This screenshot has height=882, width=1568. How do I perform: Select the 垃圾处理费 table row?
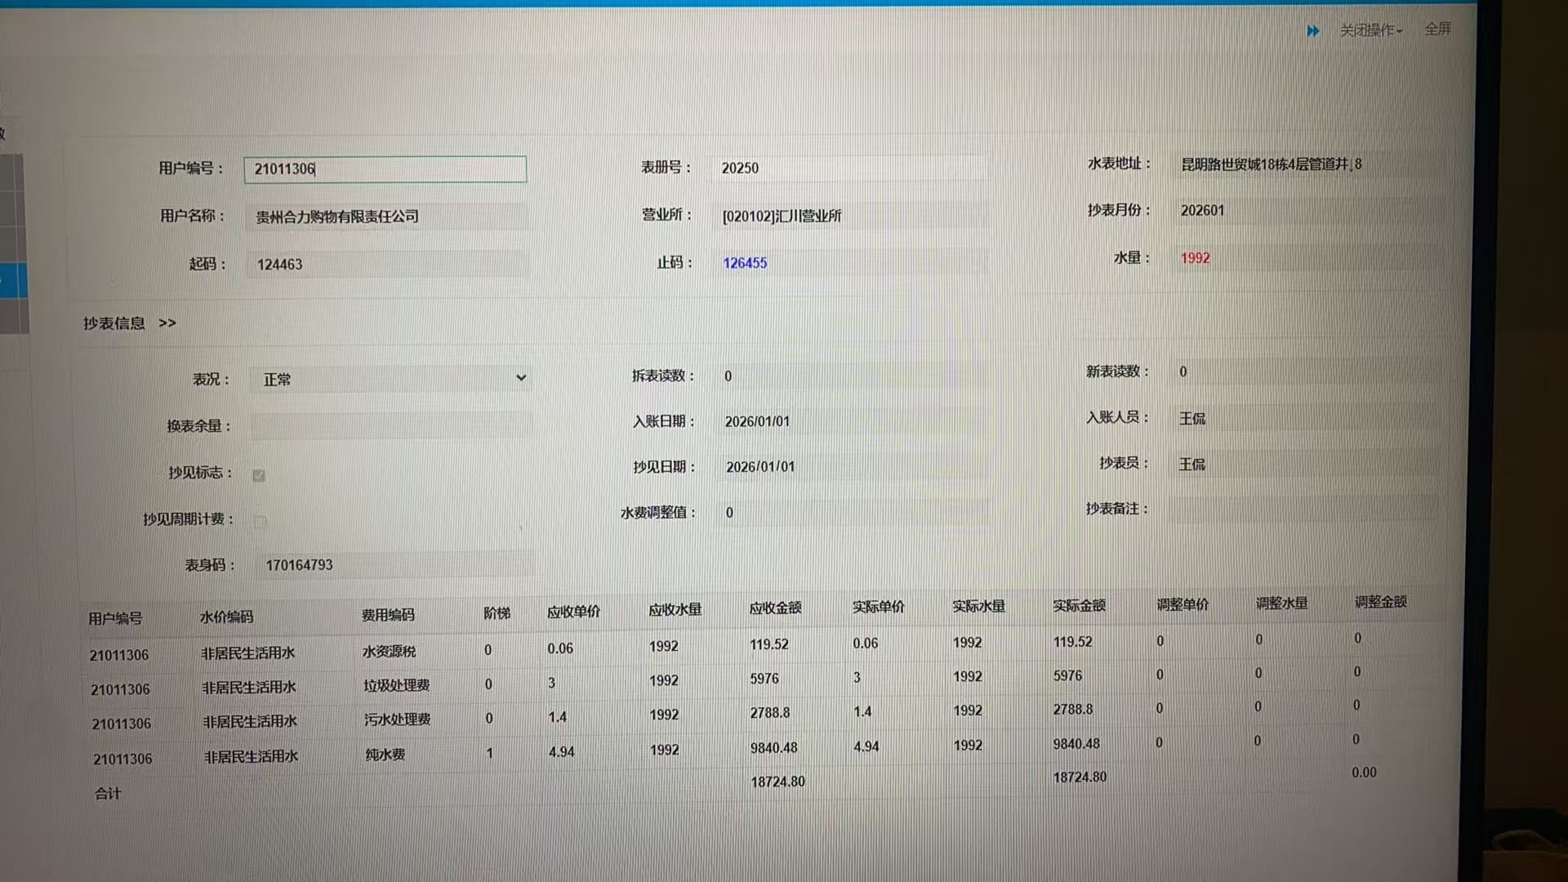(396, 684)
